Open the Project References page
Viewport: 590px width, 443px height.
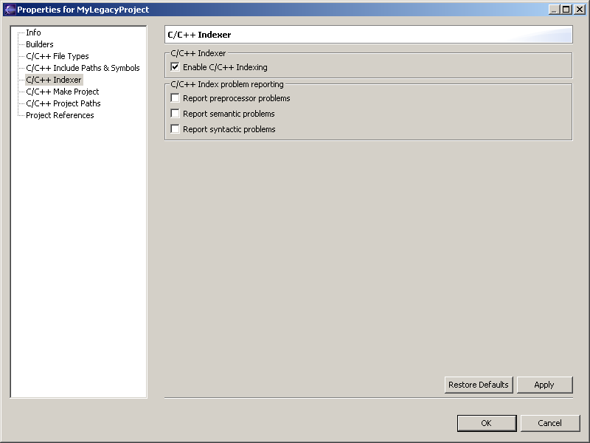[60, 115]
